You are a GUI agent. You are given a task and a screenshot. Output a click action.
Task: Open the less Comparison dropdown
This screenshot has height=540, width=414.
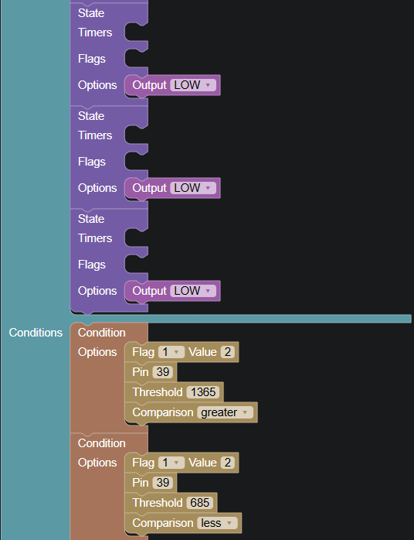[x=217, y=523]
